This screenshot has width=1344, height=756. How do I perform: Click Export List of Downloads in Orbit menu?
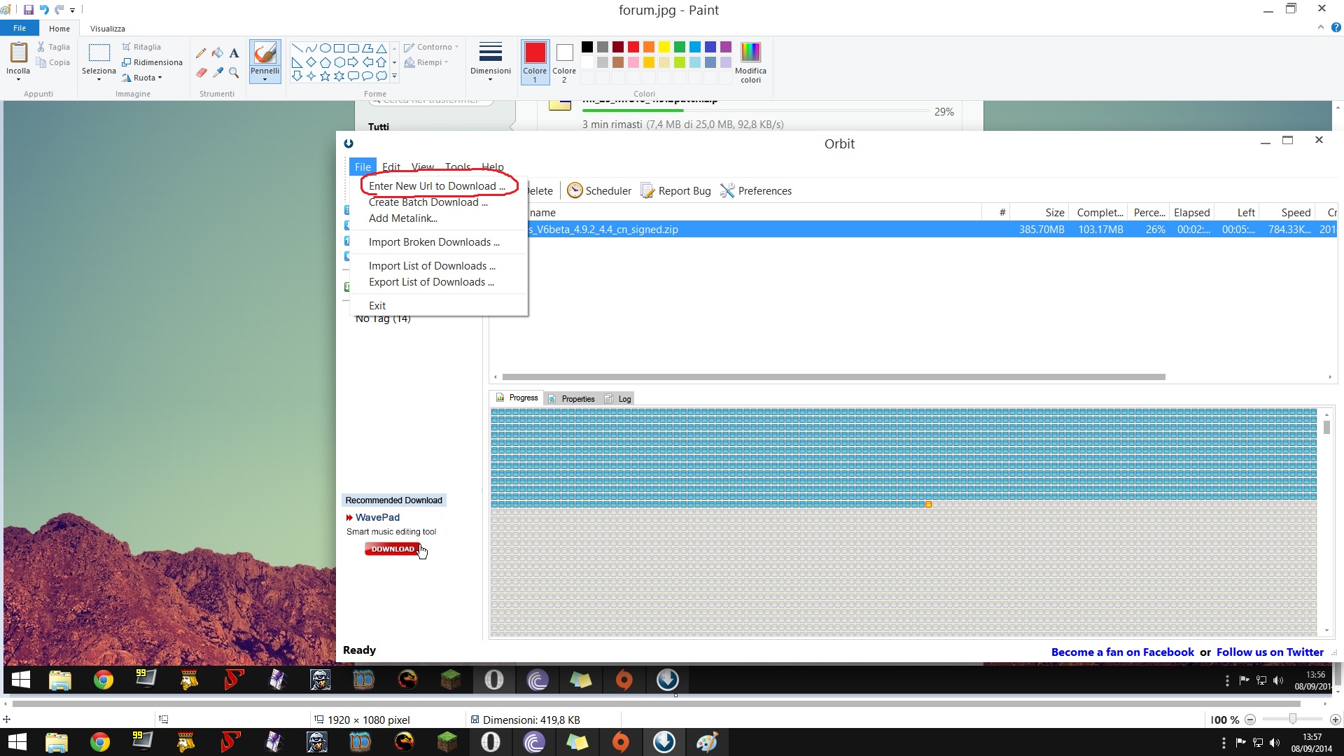431,282
